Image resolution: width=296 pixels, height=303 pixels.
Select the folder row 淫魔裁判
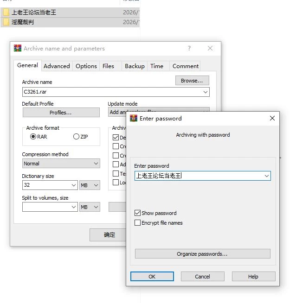tap(70, 22)
